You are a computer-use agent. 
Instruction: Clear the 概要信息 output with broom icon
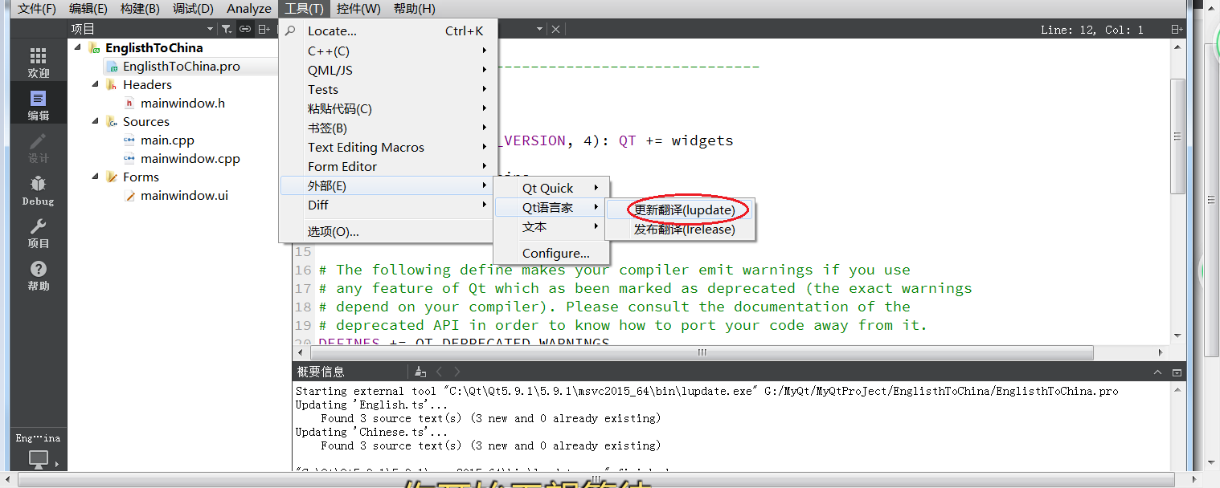[420, 372]
